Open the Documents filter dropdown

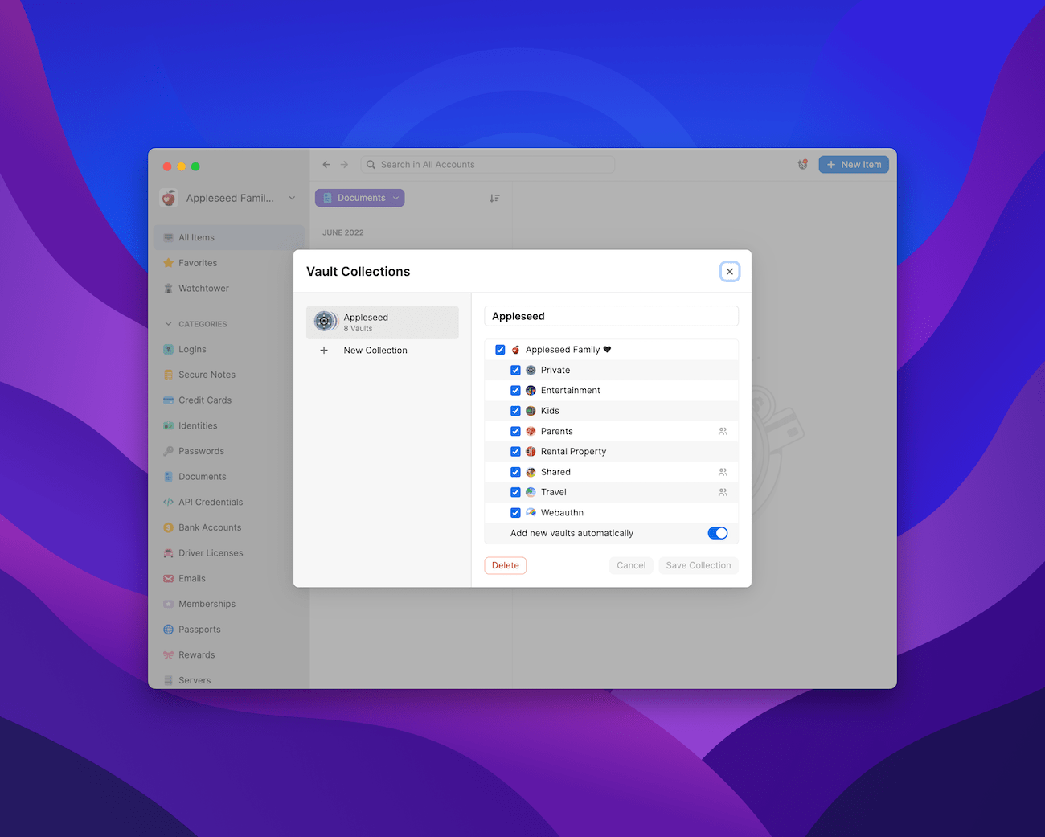(359, 198)
